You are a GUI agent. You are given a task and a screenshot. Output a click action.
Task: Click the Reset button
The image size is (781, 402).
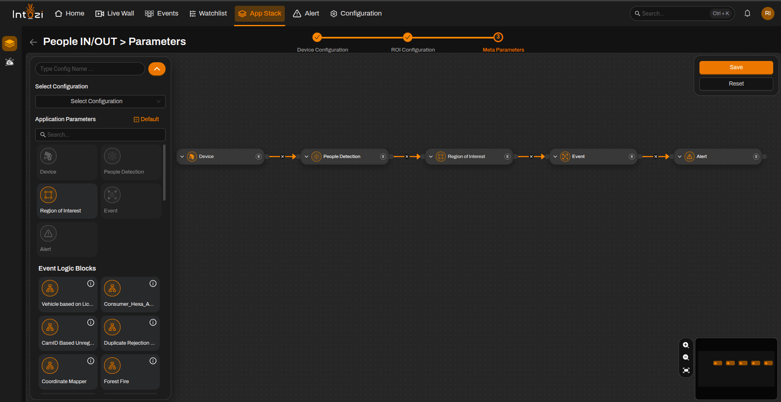[736, 84]
